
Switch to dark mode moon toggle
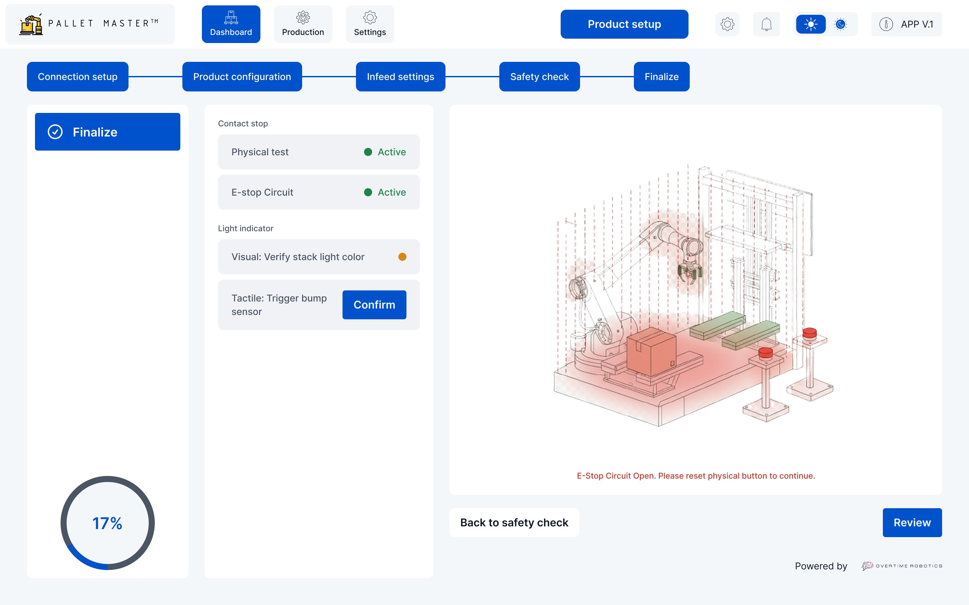[x=840, y=25]
